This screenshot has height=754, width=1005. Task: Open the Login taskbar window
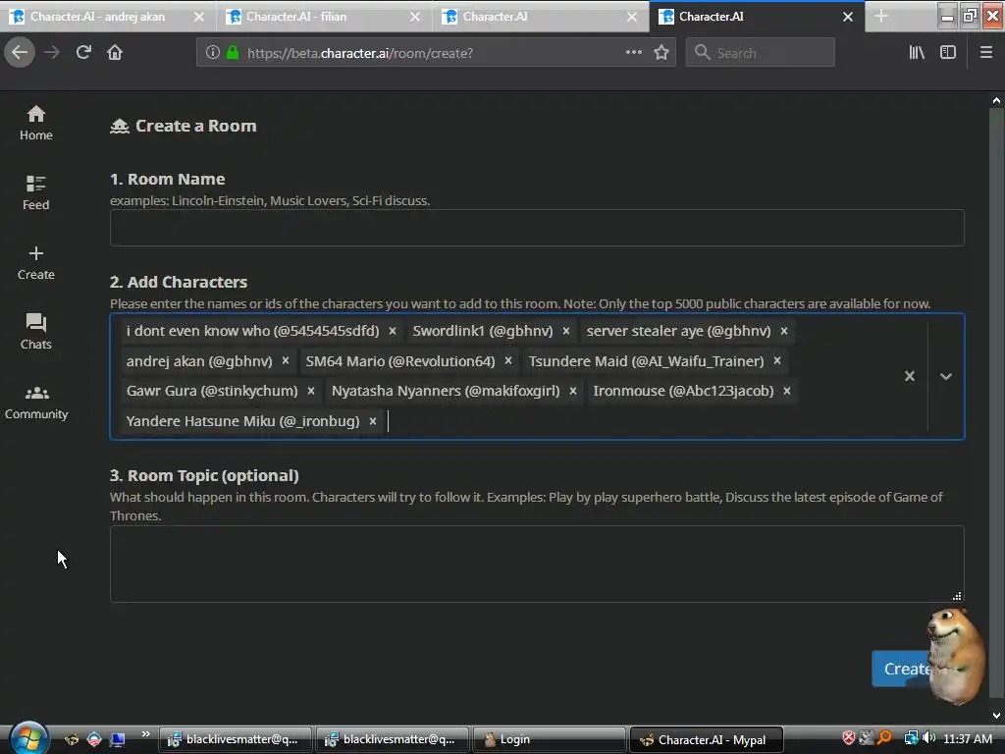(549, 739)
